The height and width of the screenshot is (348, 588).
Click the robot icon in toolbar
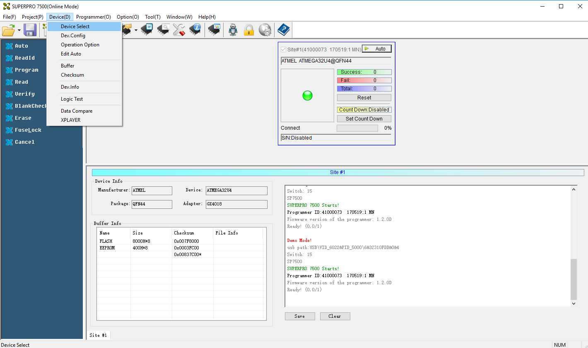(x=233, y=30)
